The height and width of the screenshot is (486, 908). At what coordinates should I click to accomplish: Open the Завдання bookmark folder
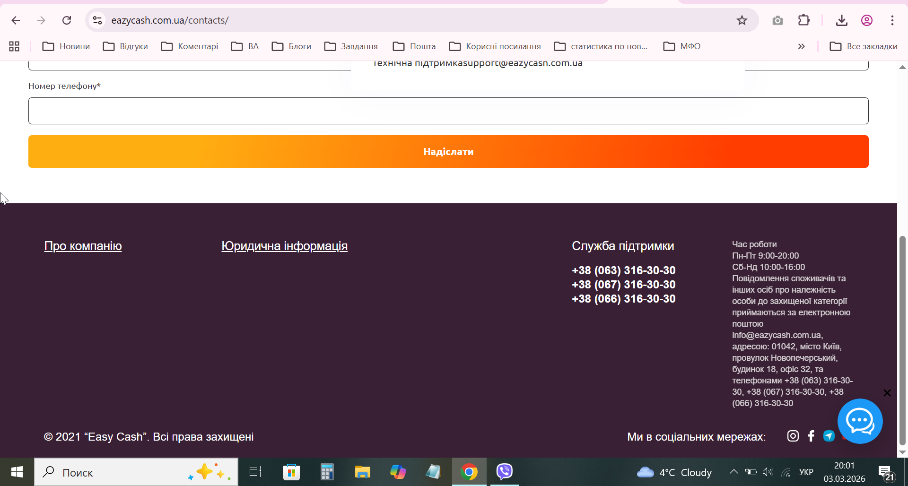(x=351, y=46)
